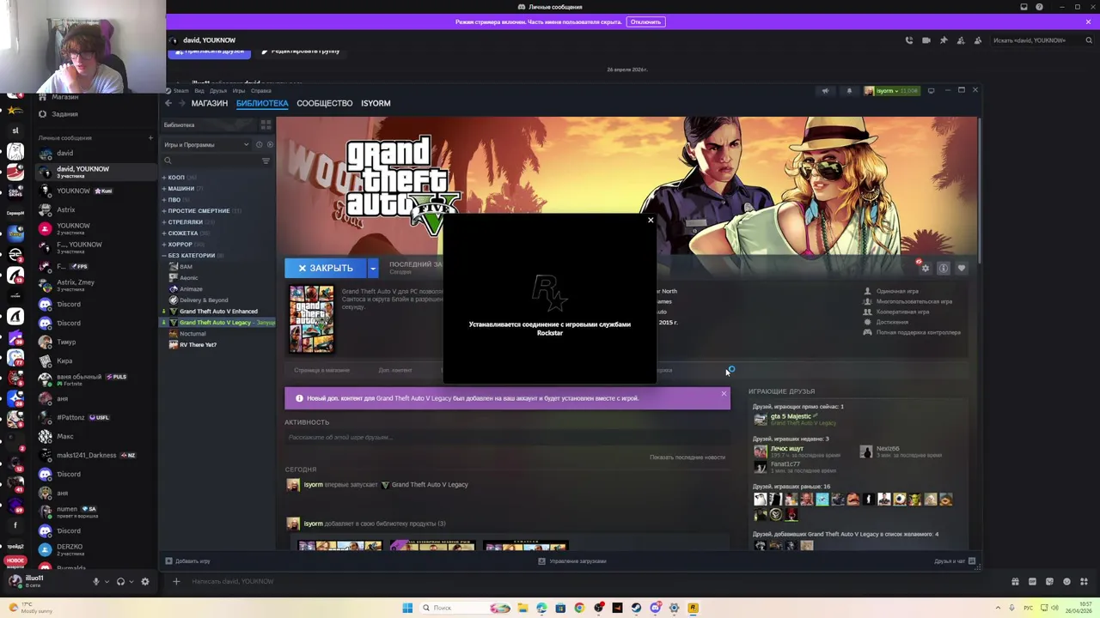1100x618 pixels.
Task: Show ready-to-play games filter icon
Action: (270, 144)
